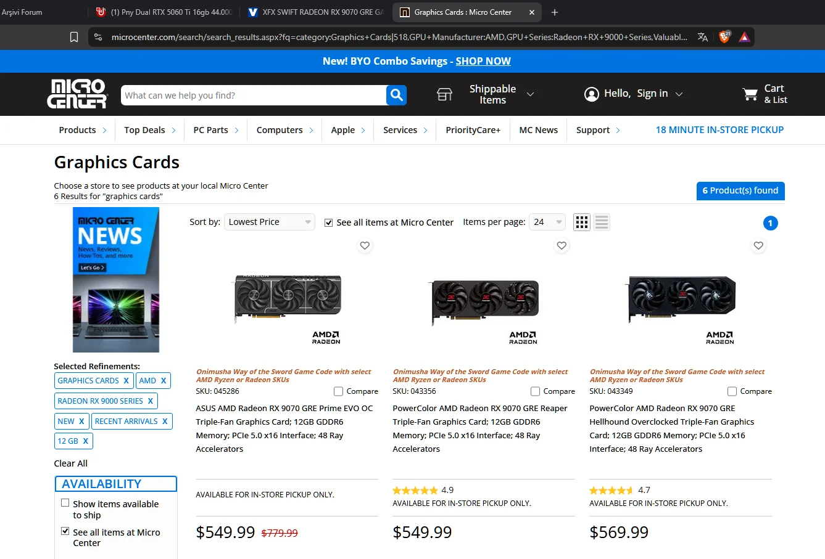Screen dimensions: 825x559
Task: Switch to the Pny Dual RTX 5060 Ti tab
Action: click(164, 12)
